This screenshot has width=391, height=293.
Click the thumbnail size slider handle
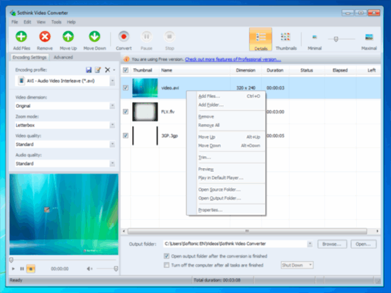coord(336,39)
